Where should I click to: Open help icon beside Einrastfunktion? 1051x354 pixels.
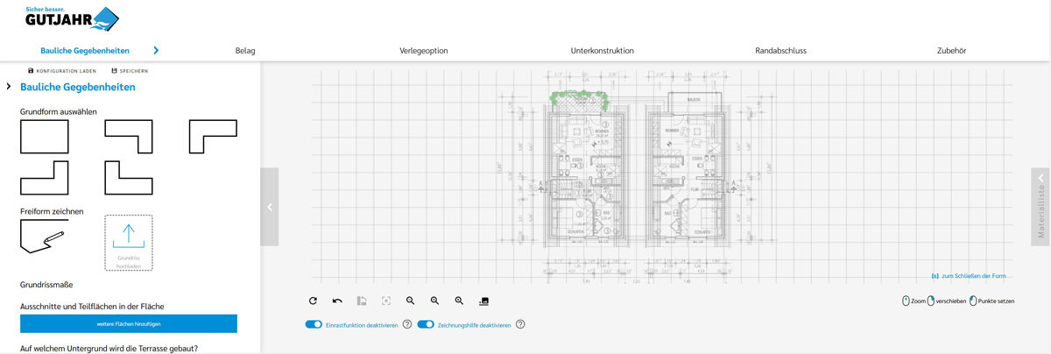tap(407, 324)
